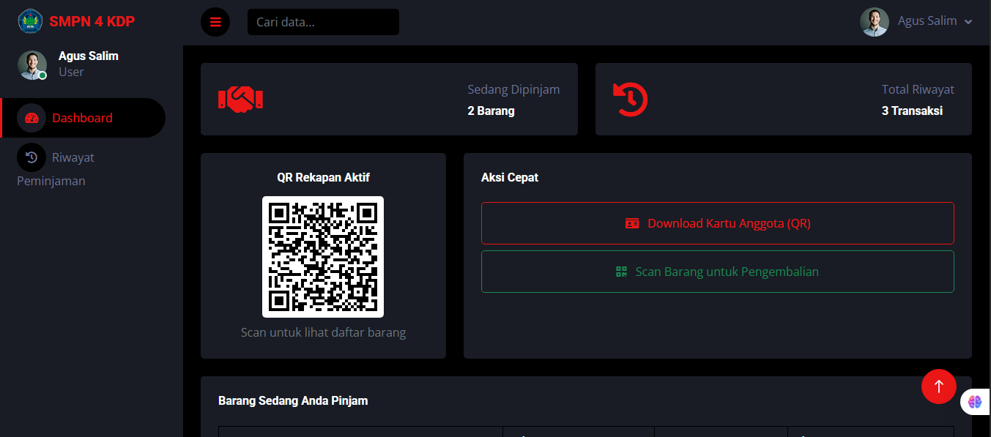Click the QR Rekapan Aktif heading
The image size is (991, 437).
pyautogui.click(x=323, y=178)
